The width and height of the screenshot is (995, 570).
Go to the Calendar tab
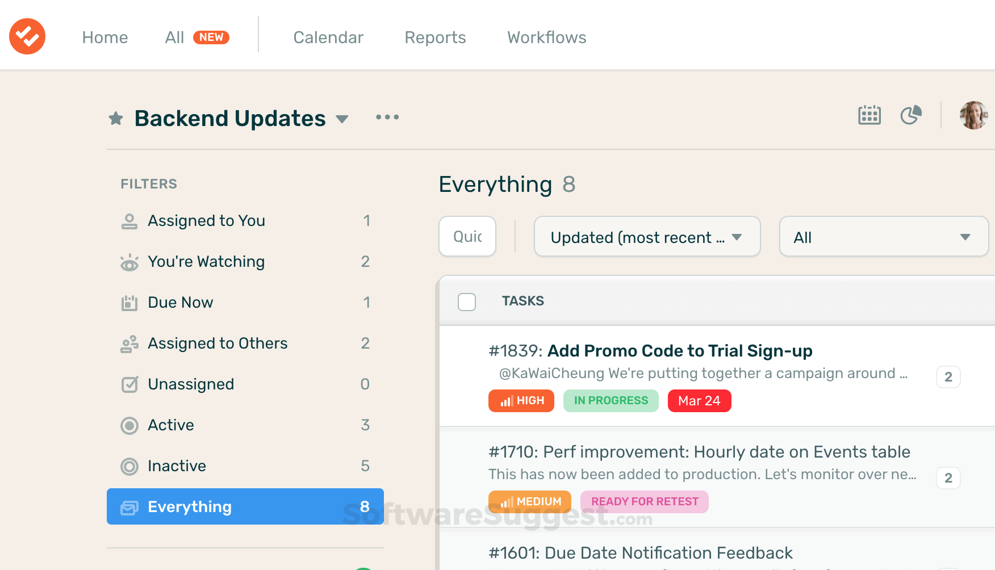click(328, 37)
